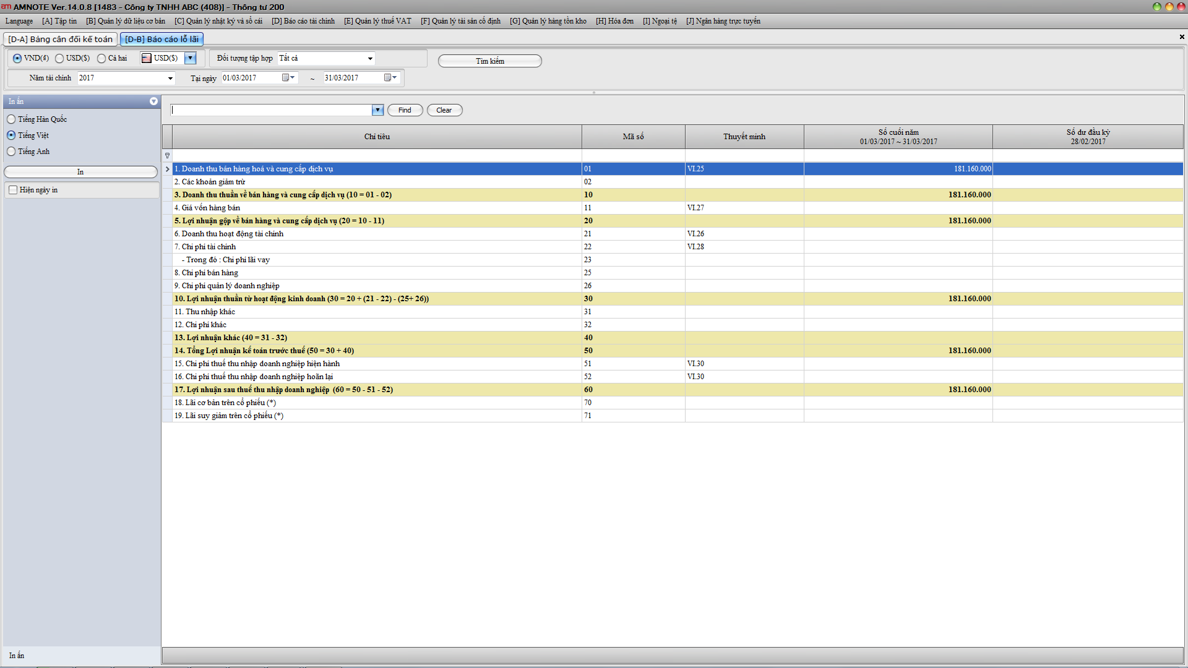Expand the search field dropdown arrow

377,110
